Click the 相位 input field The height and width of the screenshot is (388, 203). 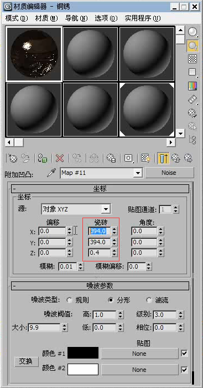[x=165, y=328]
